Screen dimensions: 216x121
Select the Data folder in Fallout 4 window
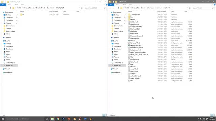click(132, 17)
